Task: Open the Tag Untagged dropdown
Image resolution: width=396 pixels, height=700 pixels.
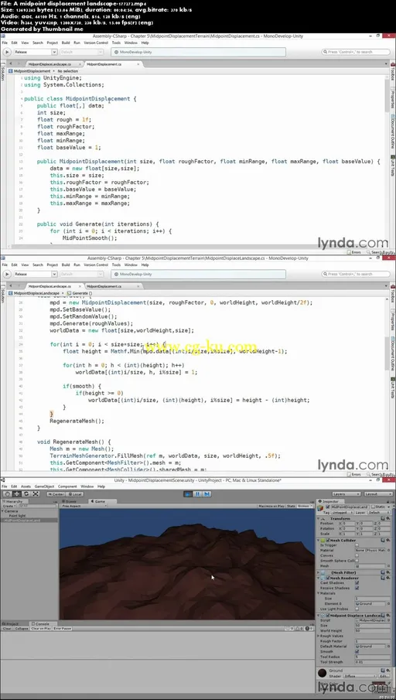Action: coord(343,513)
